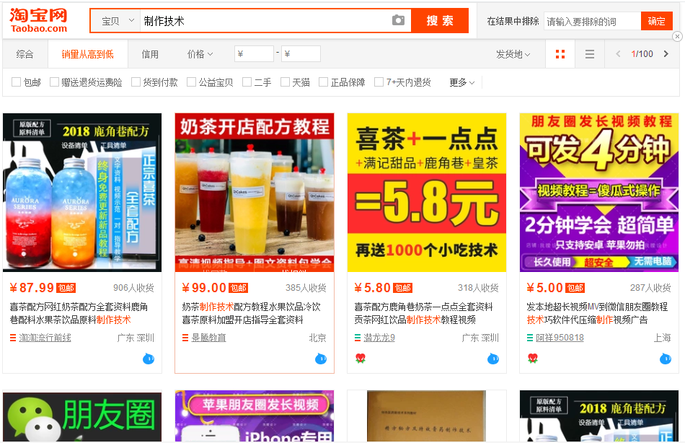This screenshot has width=685, height=443.
Task: Click the heart badge under 潜龙龙9 listing
Action: click(x=361, y=359)
